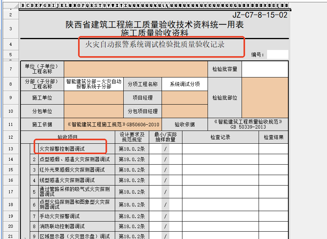This screenshot has width=327, height=239.
Task: Click the orange 施工单位 input cell
Action: 93,98
